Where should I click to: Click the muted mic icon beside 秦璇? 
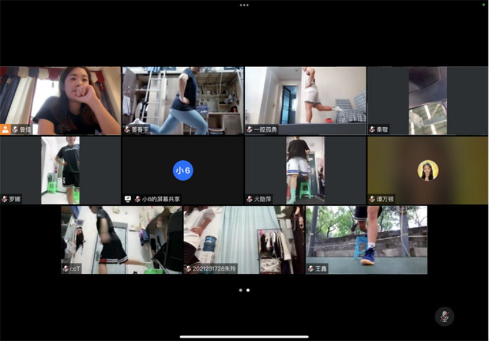372,130
